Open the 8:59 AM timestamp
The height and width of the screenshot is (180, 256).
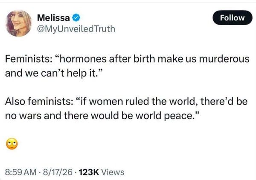pyautogui.click(x=21, y=172)
